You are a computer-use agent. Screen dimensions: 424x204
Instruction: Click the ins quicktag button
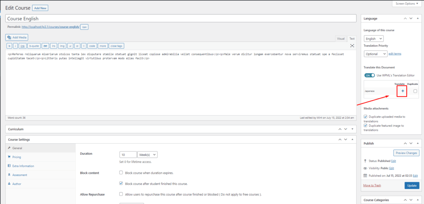(x=54, y=46)
